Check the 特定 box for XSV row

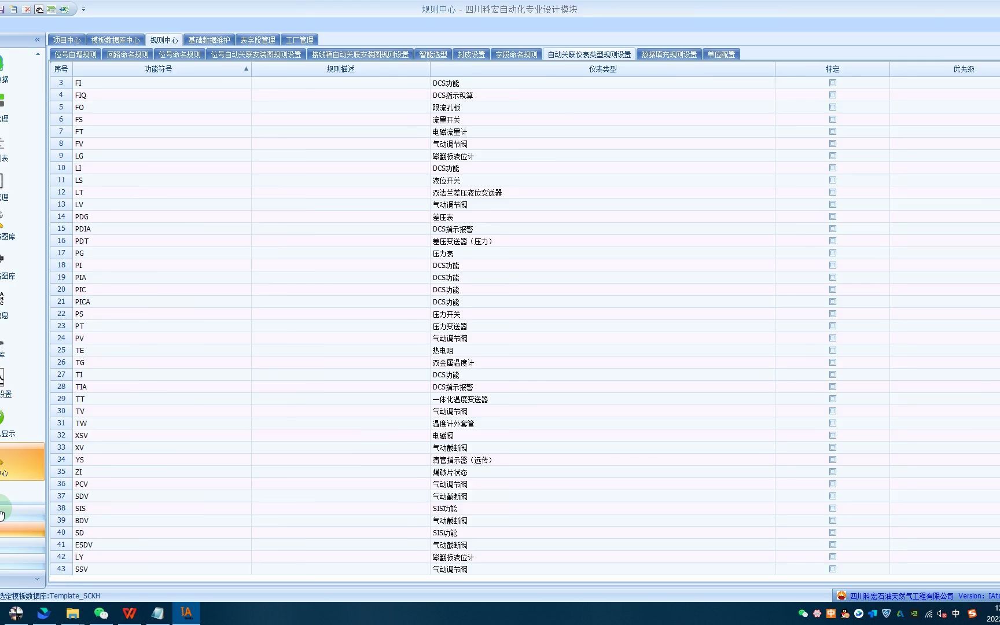click(x=833, y=435)
